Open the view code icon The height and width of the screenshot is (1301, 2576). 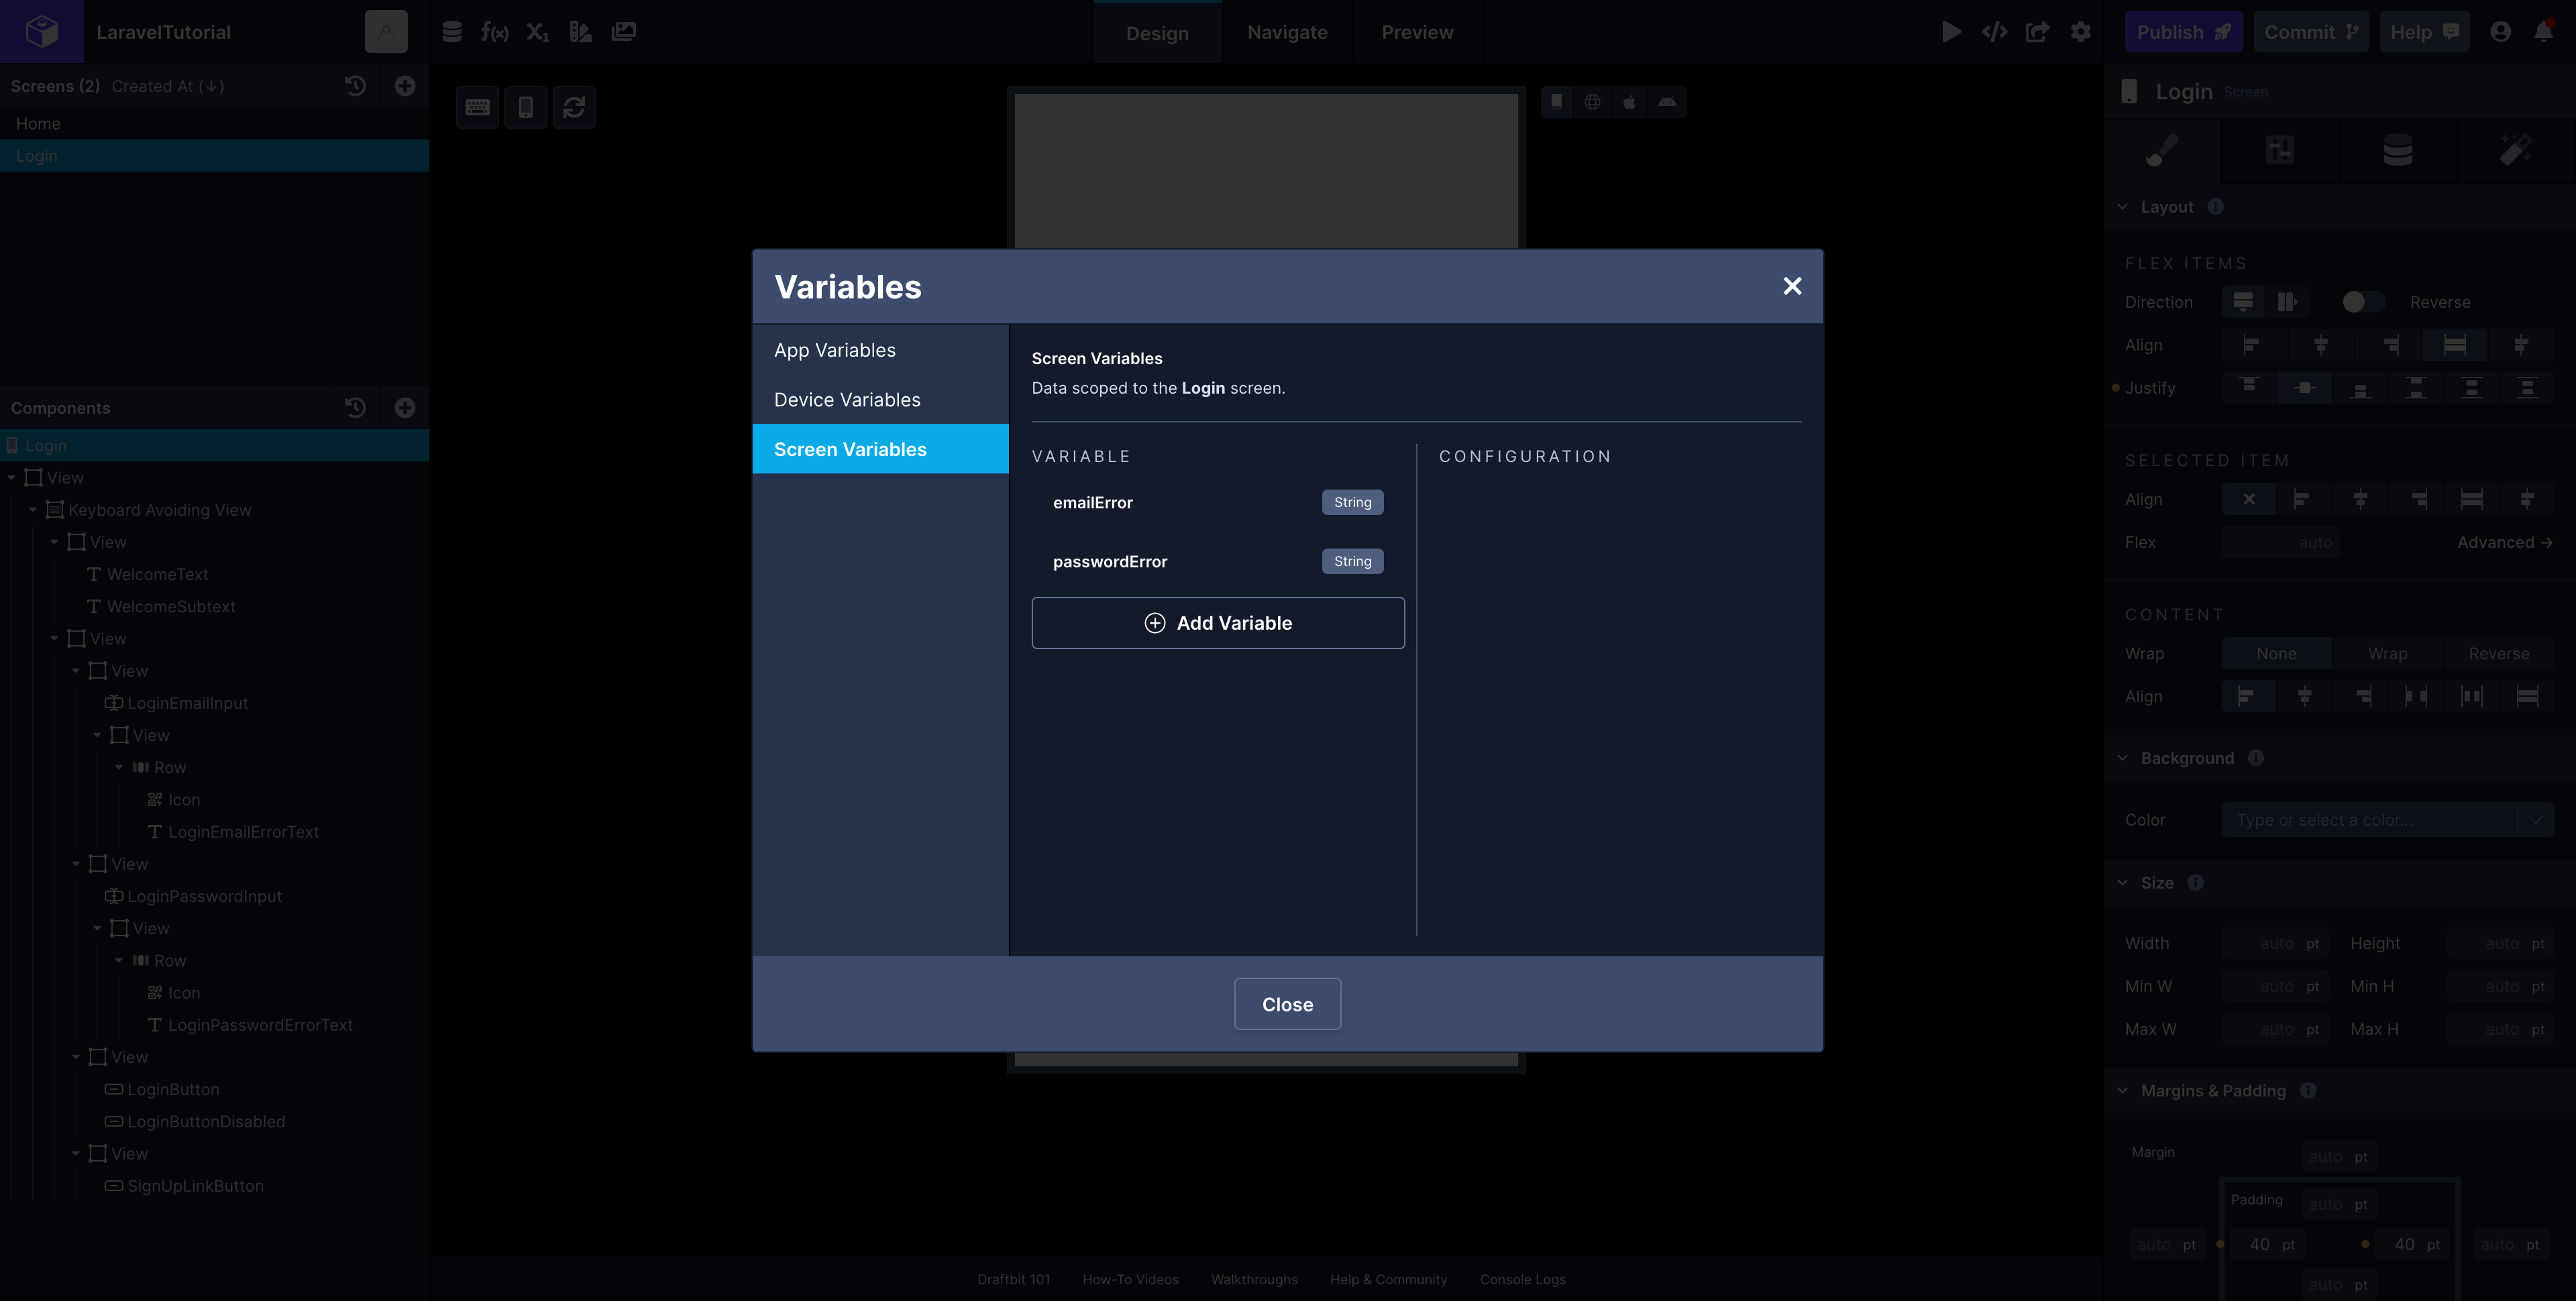pyautogui.click(x=1994, y=32)
